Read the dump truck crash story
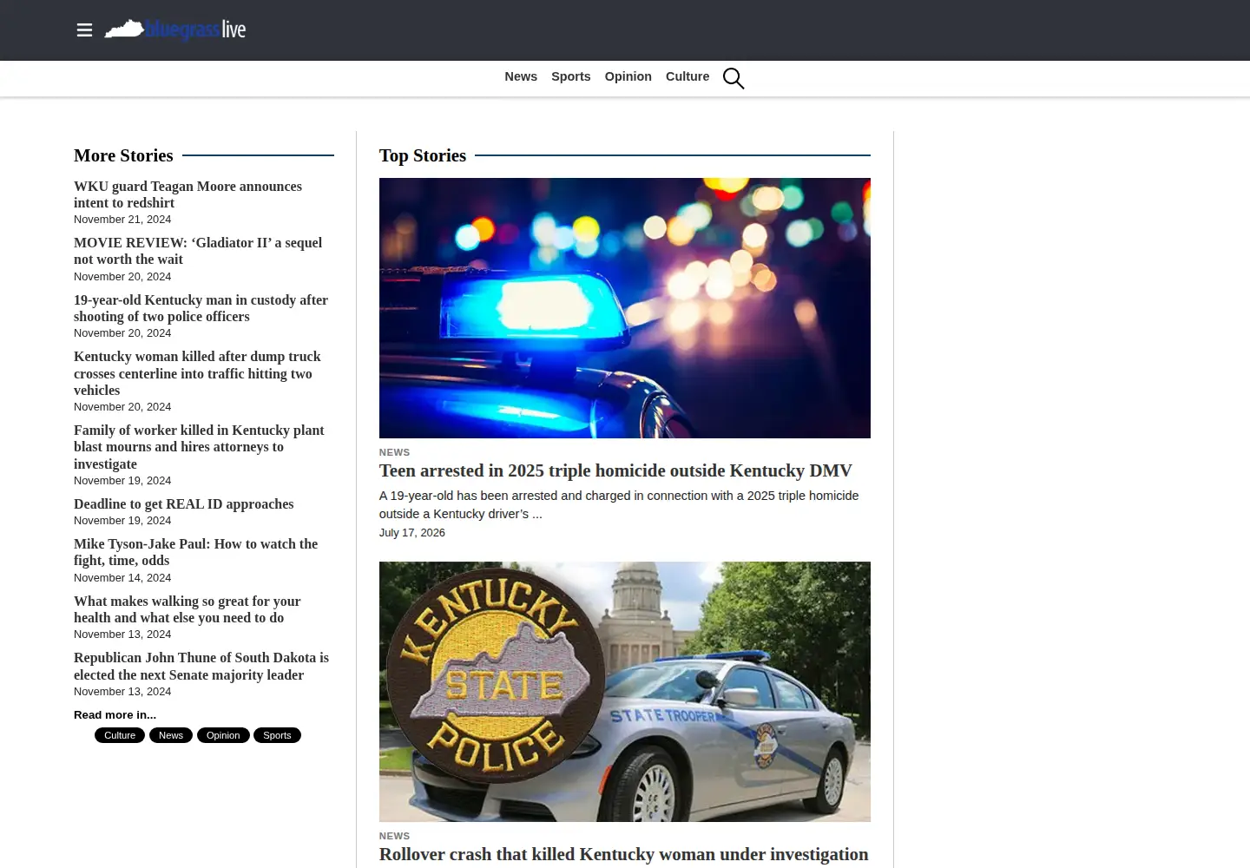This screenshot has height=868, width=1250. (x=197, y=373)
